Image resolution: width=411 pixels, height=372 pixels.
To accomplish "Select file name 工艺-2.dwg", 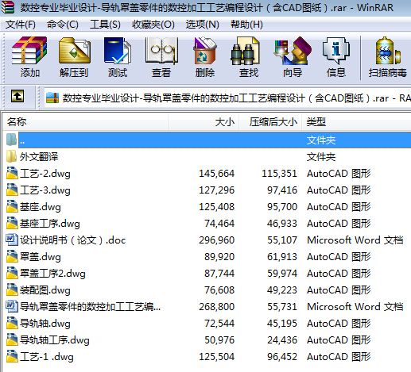I will [45, 174].
